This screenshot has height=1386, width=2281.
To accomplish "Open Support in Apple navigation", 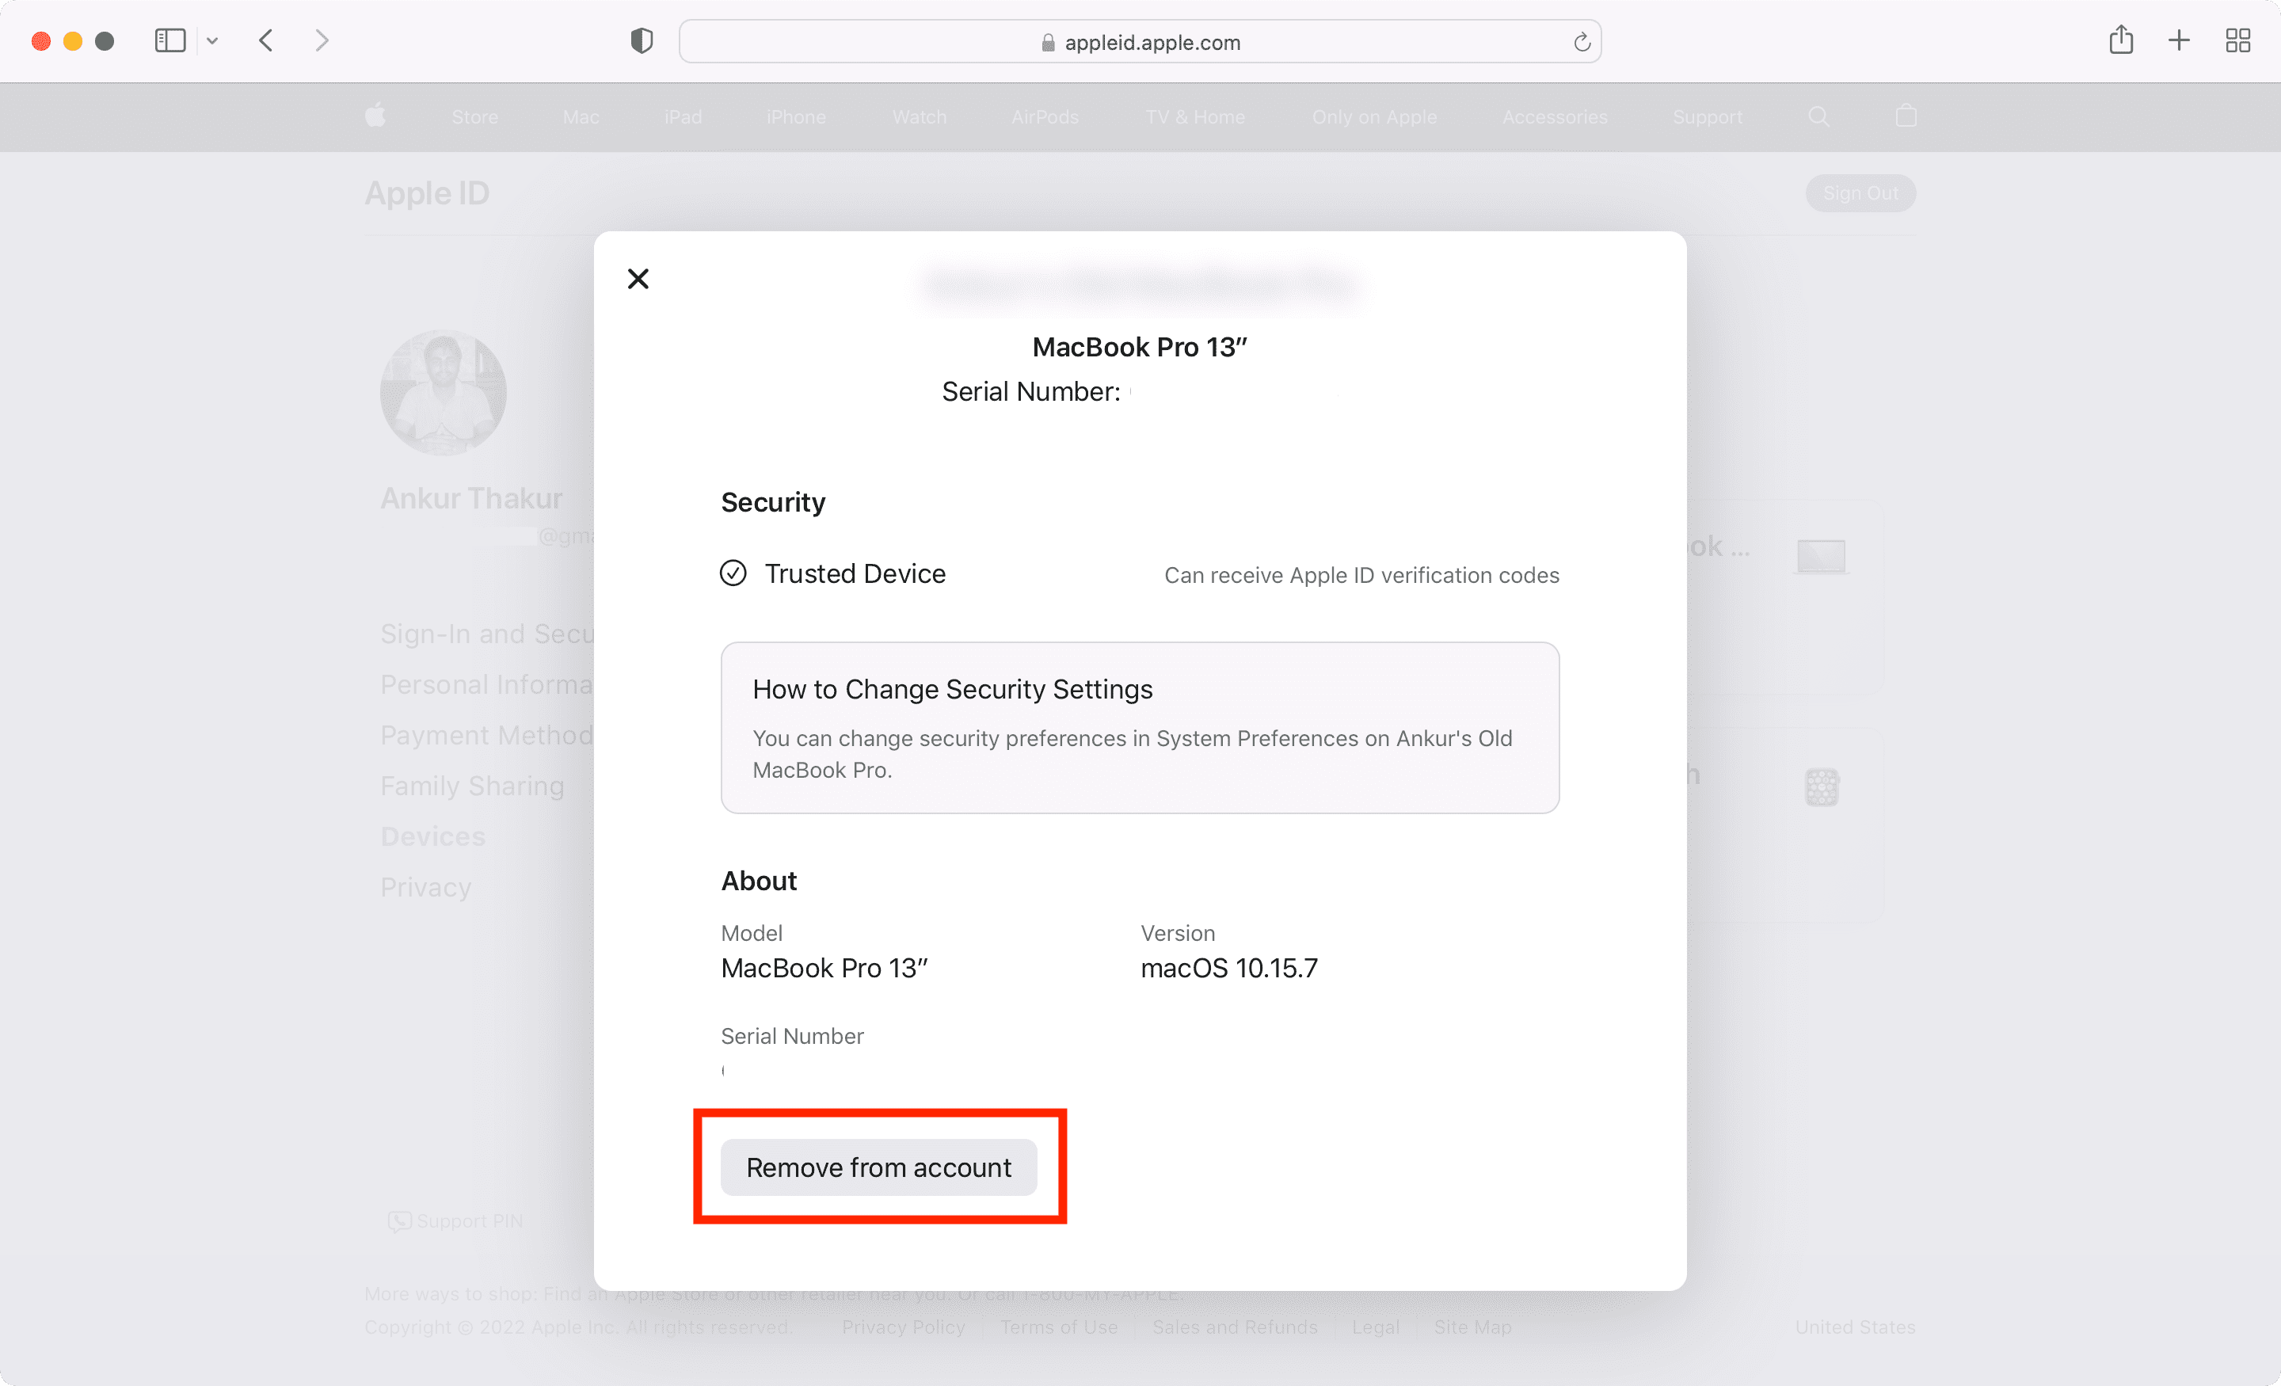I will click(x=1707, y=116).
